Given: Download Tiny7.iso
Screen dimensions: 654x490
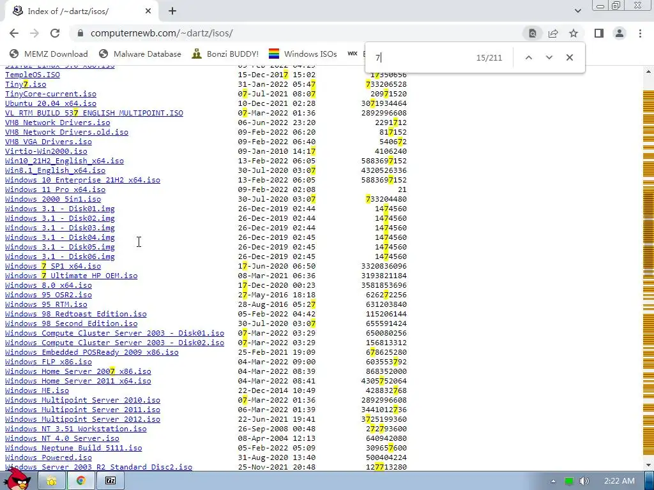Looking at the screenshot, I should click(26, 85).
